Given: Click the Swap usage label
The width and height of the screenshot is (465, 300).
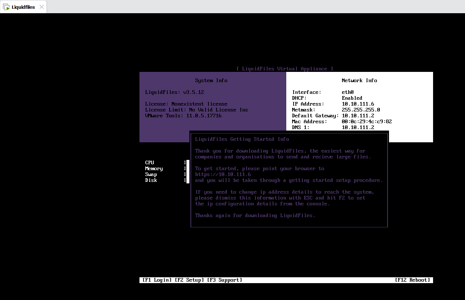Looking at the screenshot, I should [x=151, y=175].
